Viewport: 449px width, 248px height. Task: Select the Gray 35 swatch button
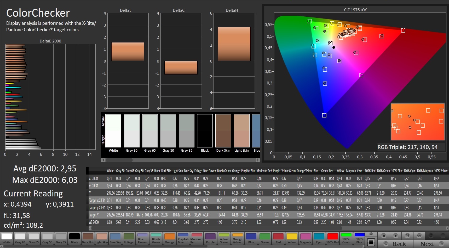pyautogui.click(x=61, y=238)
